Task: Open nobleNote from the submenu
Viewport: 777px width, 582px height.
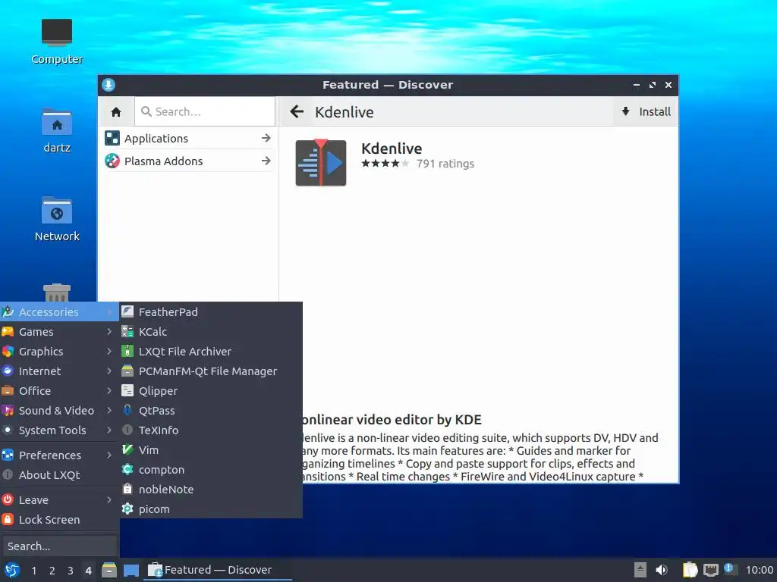Action: [x=211, y=490]
